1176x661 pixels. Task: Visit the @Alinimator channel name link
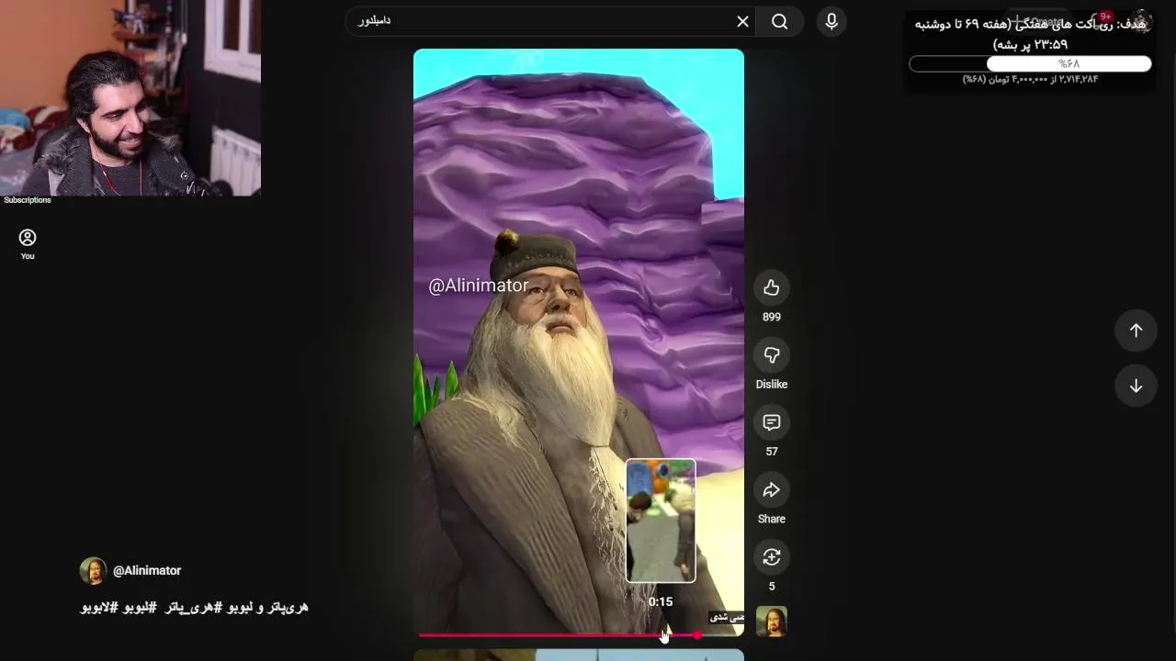(147, 570)
